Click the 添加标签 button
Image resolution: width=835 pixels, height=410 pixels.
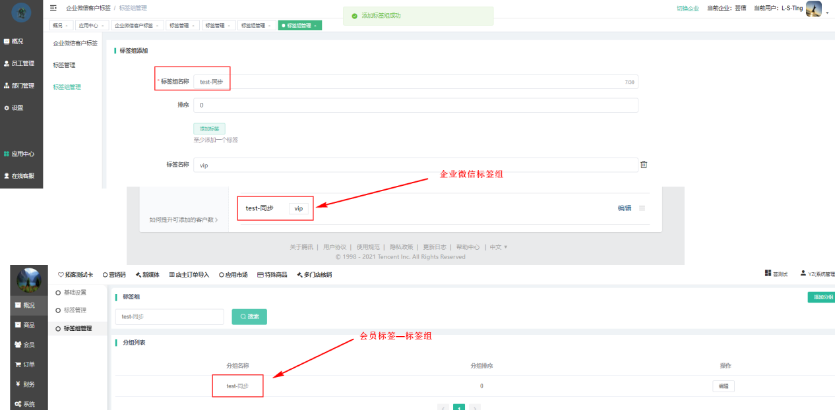pos(209,129)
